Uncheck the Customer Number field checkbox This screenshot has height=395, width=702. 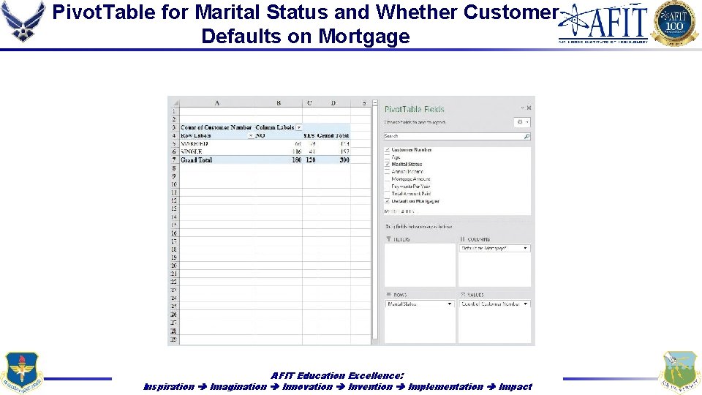click(x=388, y=149)
